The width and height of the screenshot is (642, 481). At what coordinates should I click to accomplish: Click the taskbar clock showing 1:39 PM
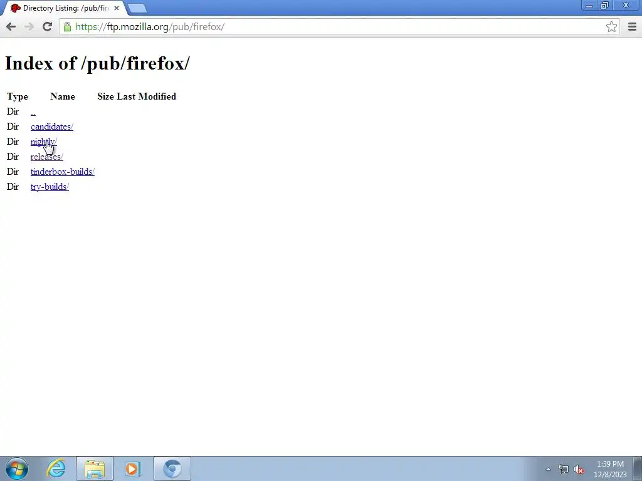(x=610, y=469)
